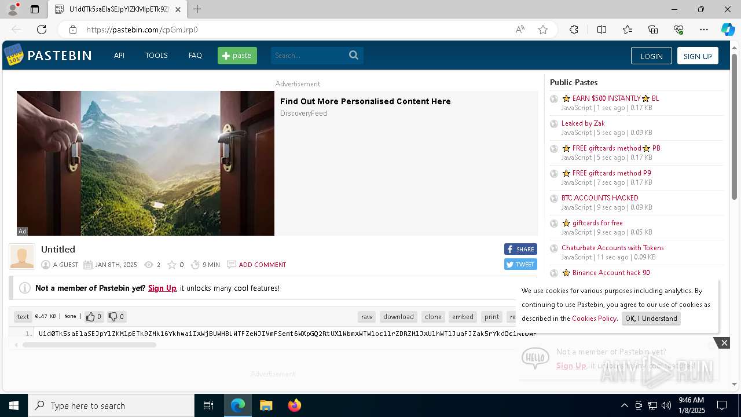Screen dimensions: 741x417
Task: Open Task View on the taskbar
Action: click(x=208, y=405)
